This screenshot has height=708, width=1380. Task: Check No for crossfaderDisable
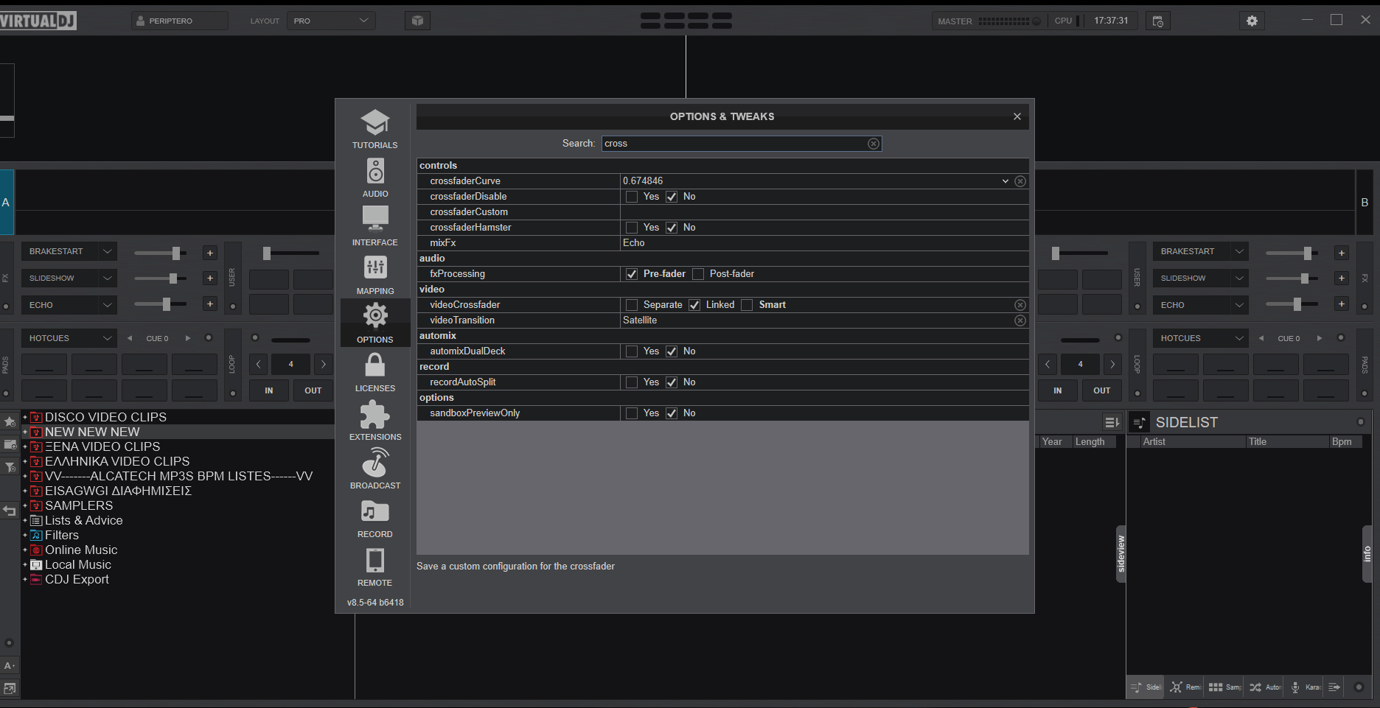coord(672,197)
